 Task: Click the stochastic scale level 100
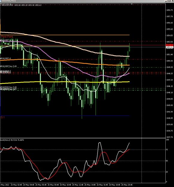[167, 140]
